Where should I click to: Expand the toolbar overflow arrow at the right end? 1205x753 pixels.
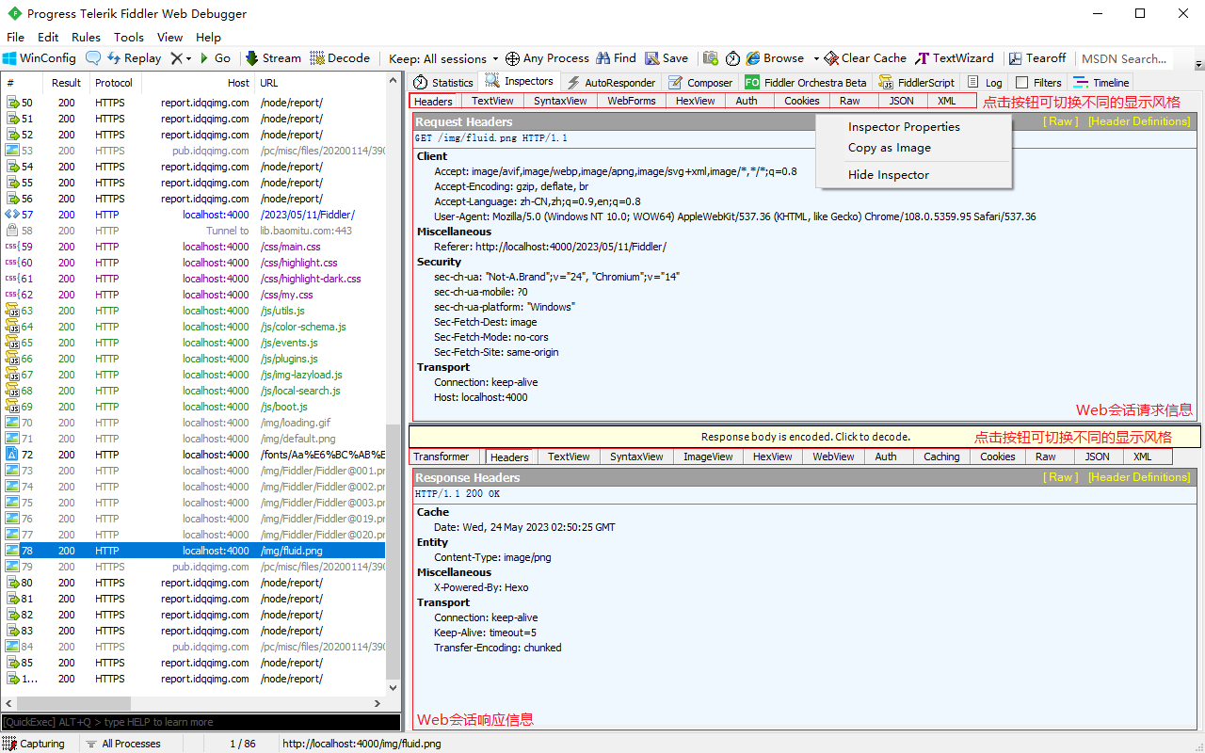pos(1198,64)
